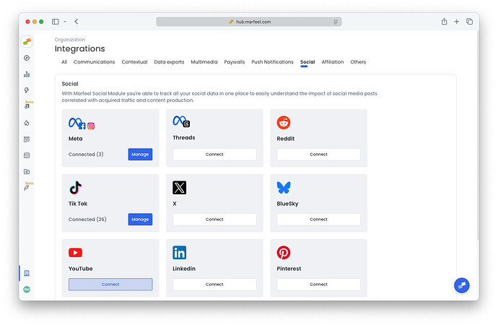The width and height of the screenshot is (498, 325).
Task: Go back with Safari back arrow
Action: pyautogui.click(x=77, y=22)
